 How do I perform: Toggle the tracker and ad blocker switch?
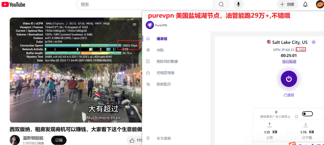307,114
